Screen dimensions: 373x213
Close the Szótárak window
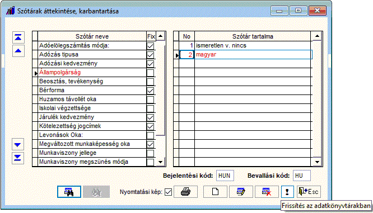pyautogui.click(x=318, y=11)
